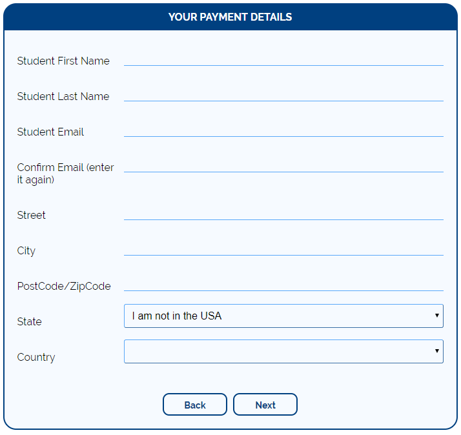The height and width of the screenshot is (435, 461).
Task: Select the Student Email input field
Action: click(283, 129)
